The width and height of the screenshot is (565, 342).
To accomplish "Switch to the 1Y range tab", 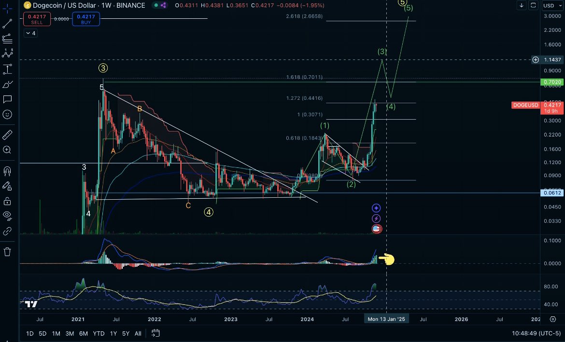I will pos(113,333).
